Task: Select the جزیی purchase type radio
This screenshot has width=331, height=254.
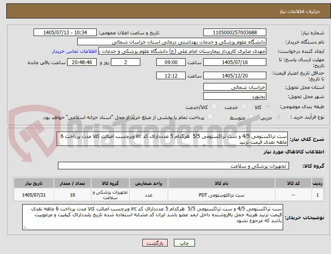Action: click(x=278, y=117)
